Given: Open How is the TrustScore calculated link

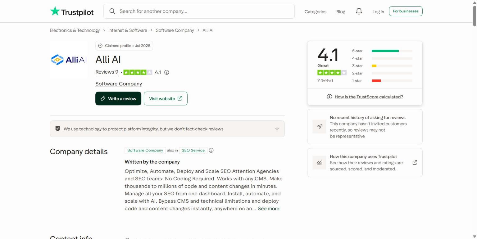Looking at the screenshot, I should pos(369,97).
